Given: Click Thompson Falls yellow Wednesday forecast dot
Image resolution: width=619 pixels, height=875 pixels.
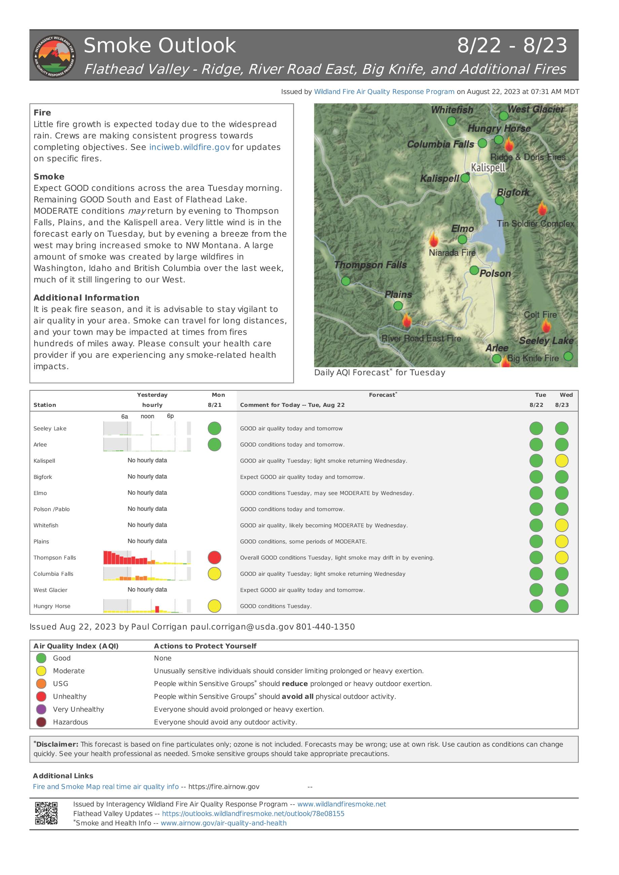Looking at the screenshot, I should (x=561, y=557).
